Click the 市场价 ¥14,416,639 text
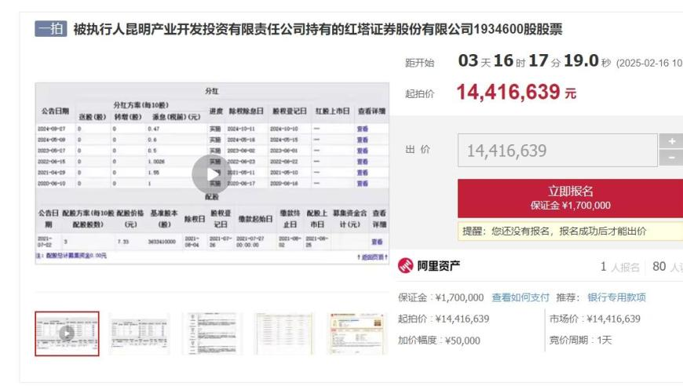Image resolution: width=683 pixels, height=386 pixels. (595, 319)
